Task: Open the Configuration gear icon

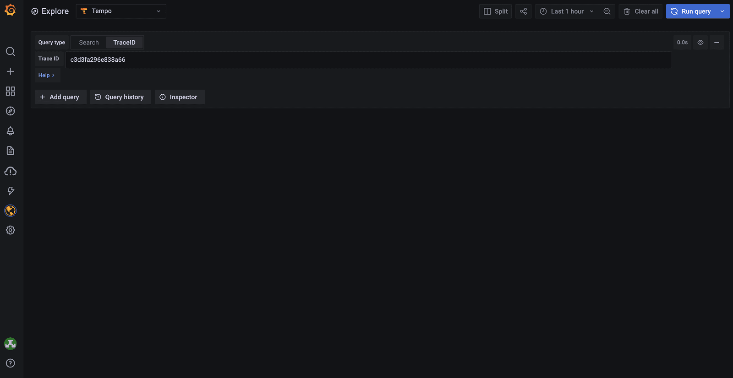Action: point(10,230)
